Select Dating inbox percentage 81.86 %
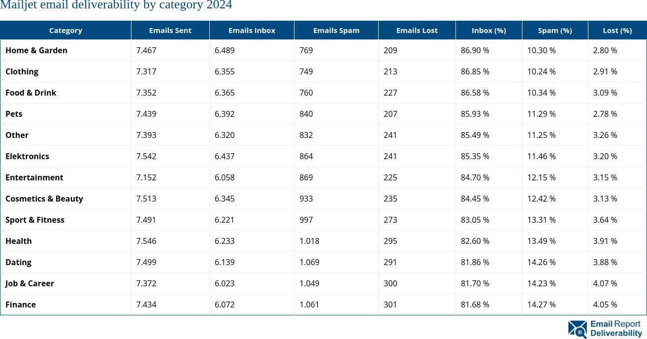This screenshot has height=339, width=647. (475, 262)
